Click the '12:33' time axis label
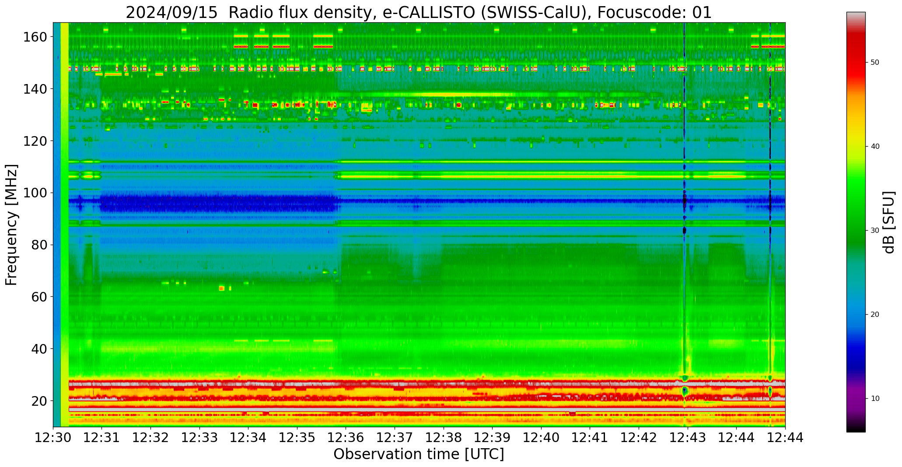This screenshot has width=902, height=467. tap(200, 438)
